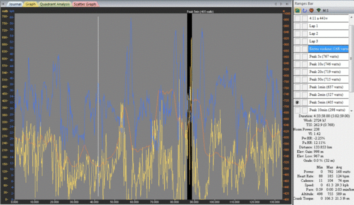Click the heart icon in Ranges Bar
The image size is (354, 205).
point(311,10)
